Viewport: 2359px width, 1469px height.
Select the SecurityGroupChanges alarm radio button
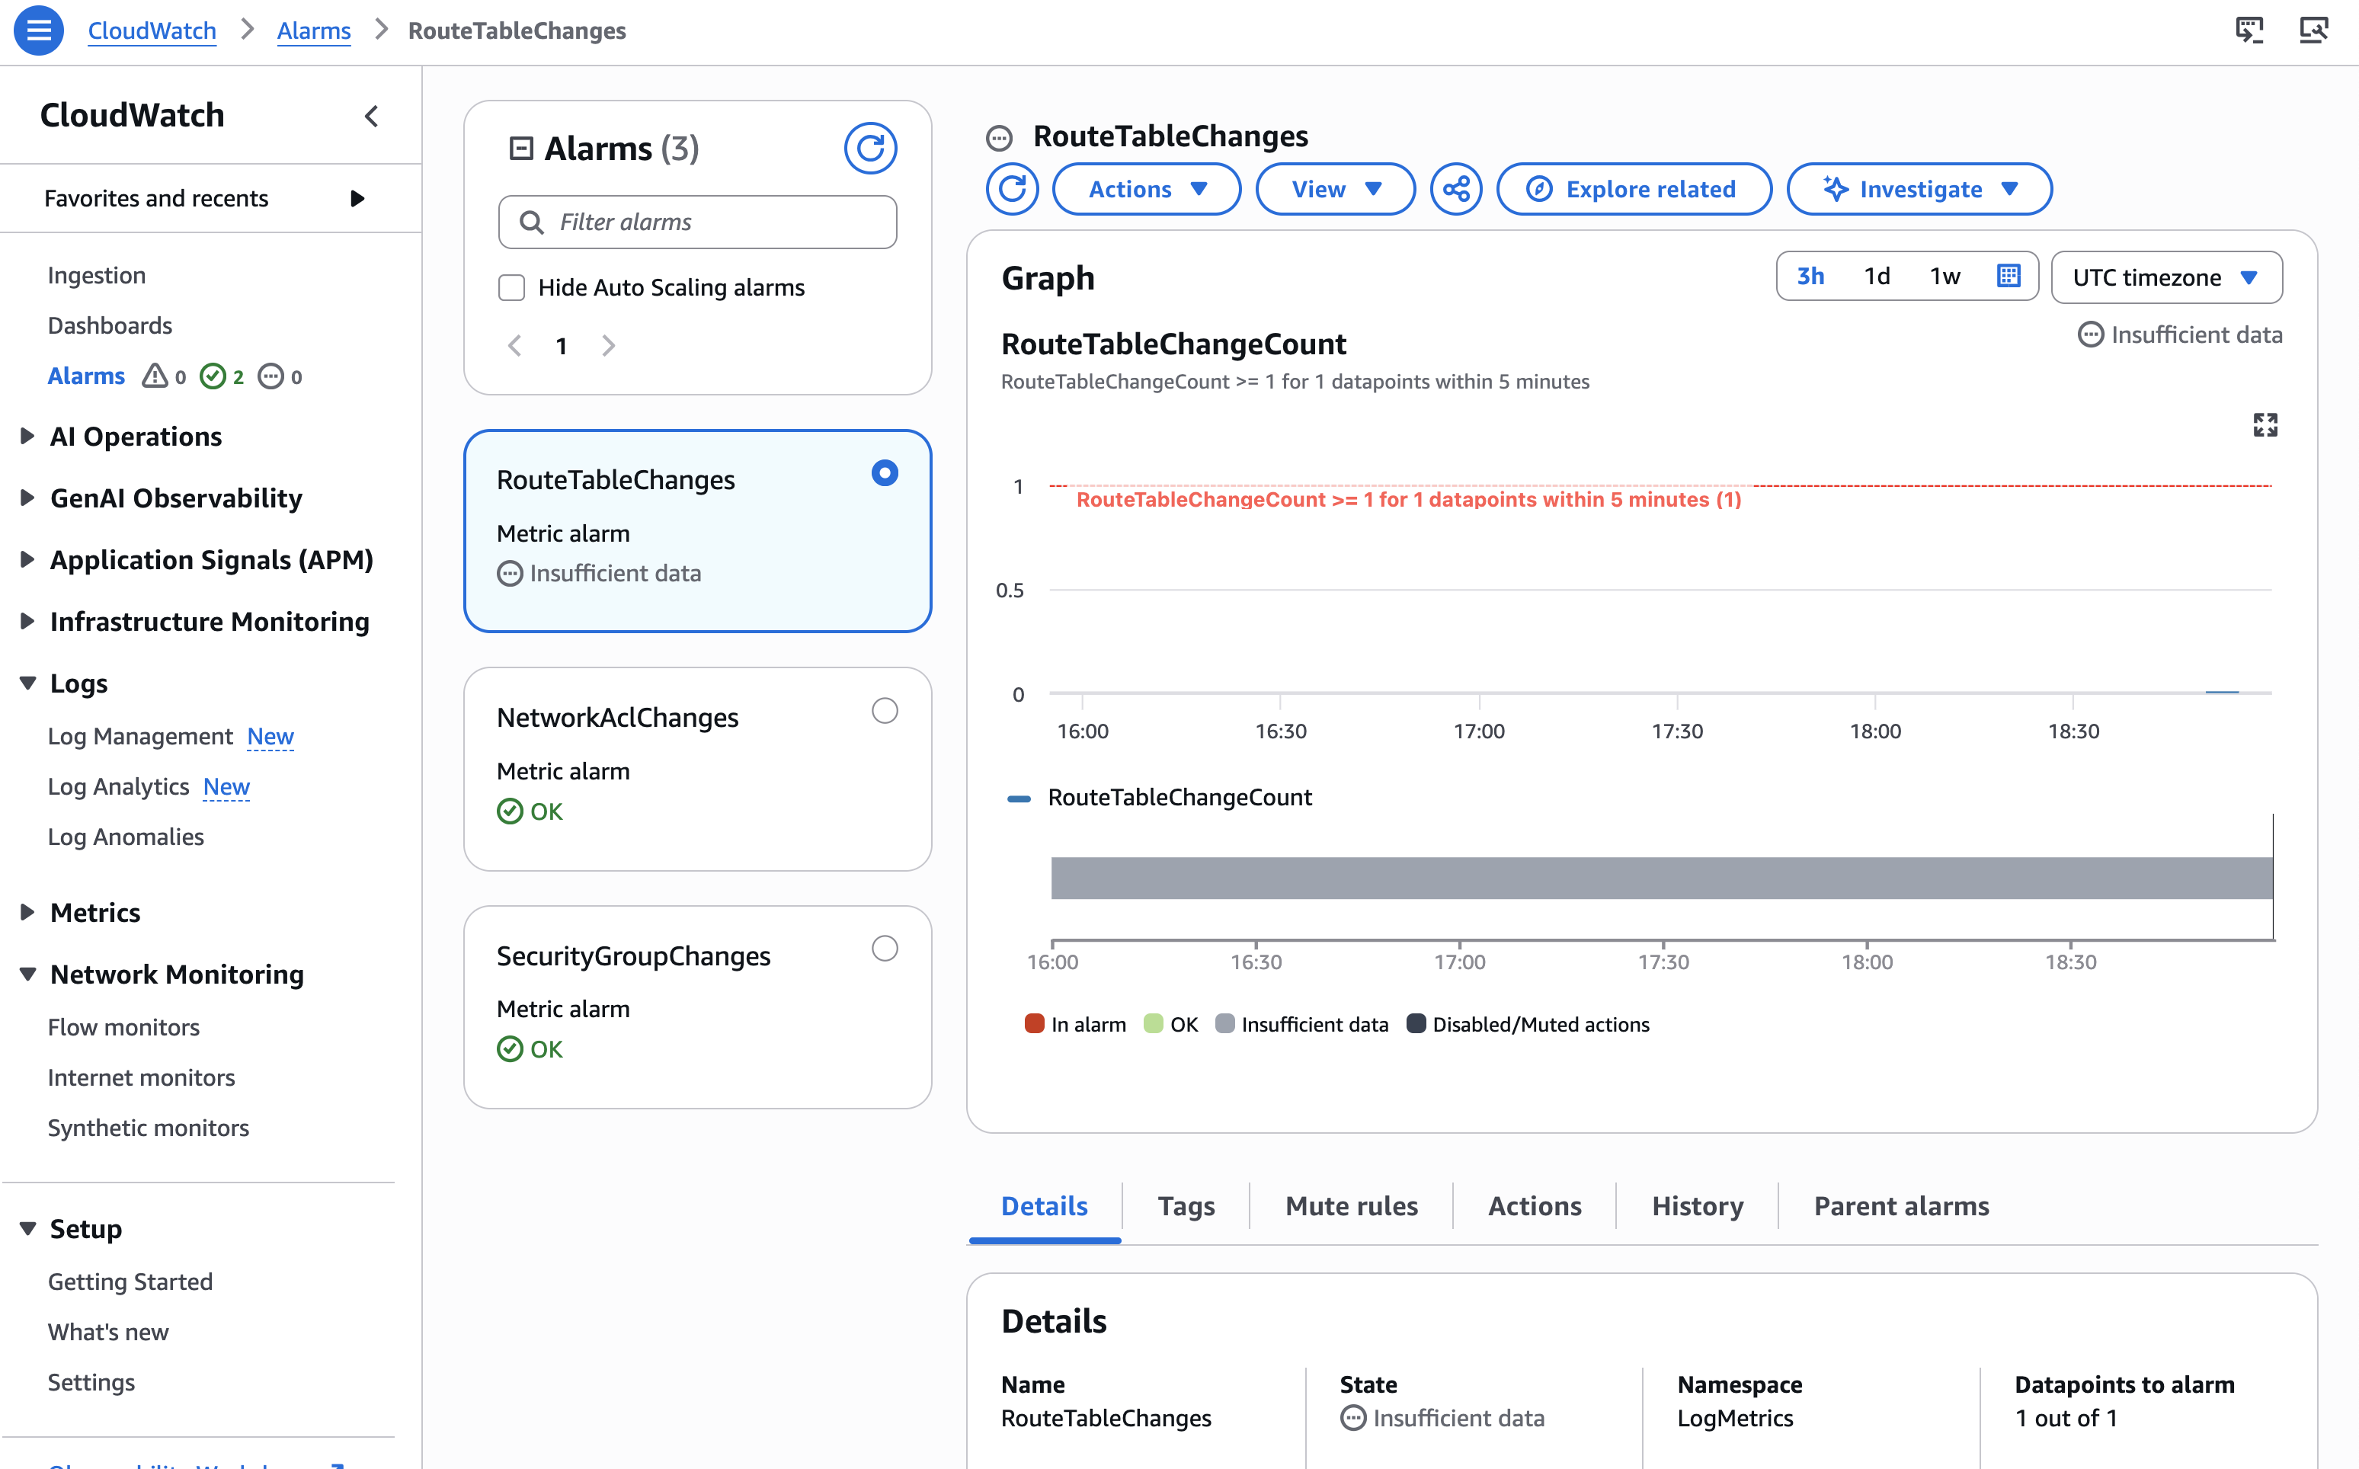(884, 949)
